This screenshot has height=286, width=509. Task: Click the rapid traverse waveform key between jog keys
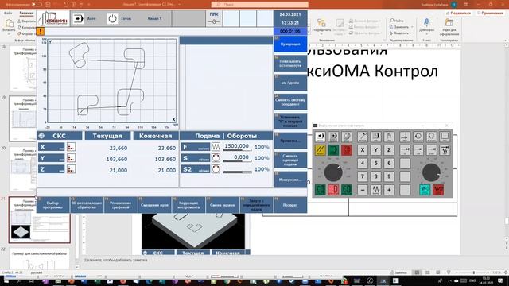[376, 190]
